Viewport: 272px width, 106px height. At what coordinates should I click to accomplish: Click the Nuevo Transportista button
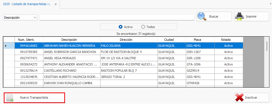coord(34,98)
